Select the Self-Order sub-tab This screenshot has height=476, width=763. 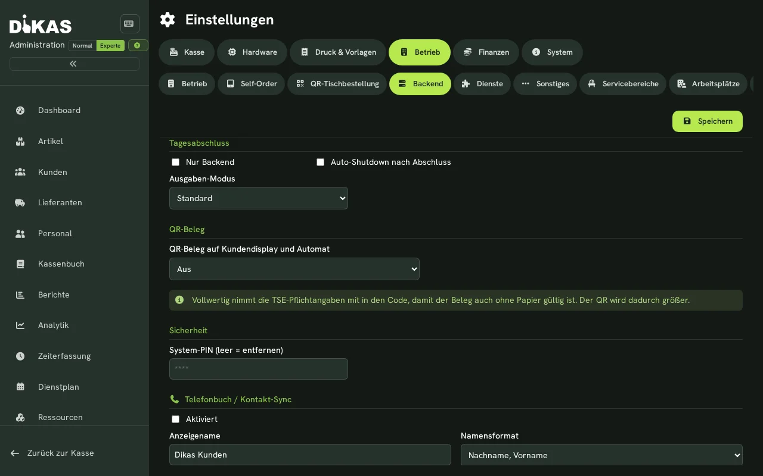(252, 84)
